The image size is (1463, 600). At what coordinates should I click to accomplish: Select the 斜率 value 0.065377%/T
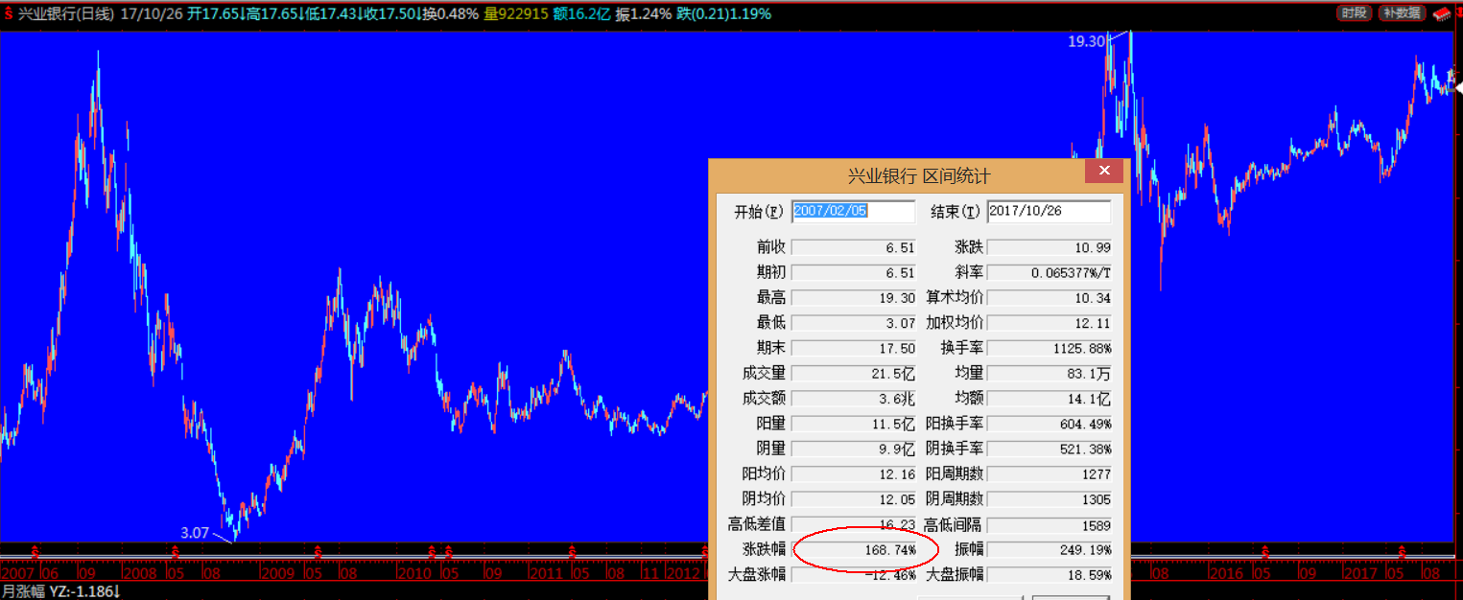[x=1050, y=273]
